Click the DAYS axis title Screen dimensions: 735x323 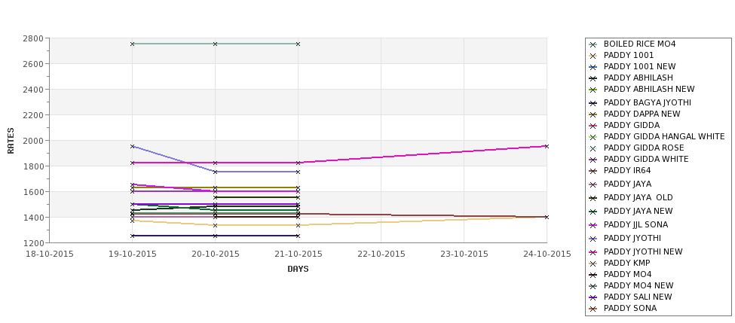click(x=298, y=270)
